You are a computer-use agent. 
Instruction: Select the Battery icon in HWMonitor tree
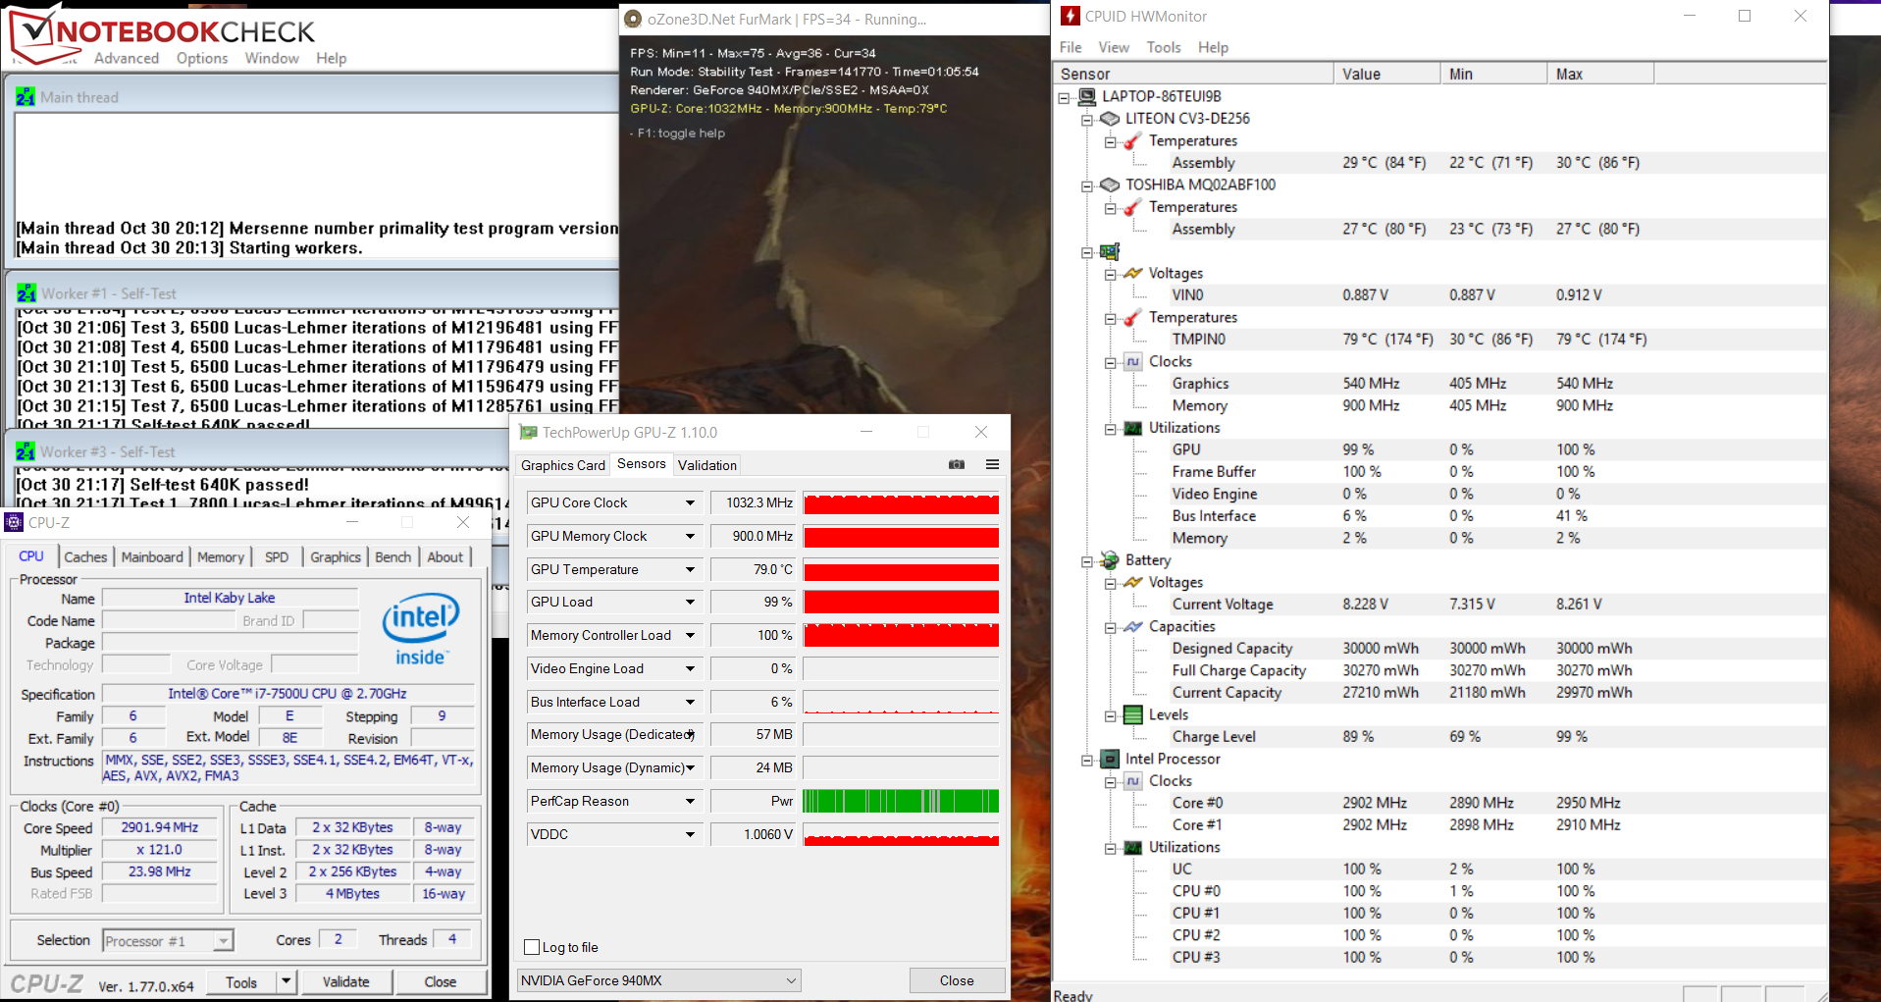click(x=1110, y=560)
